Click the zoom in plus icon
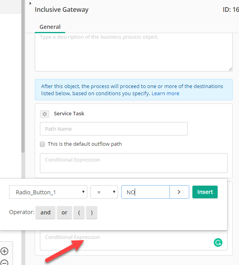239x265 pixels. coord(4,251)
